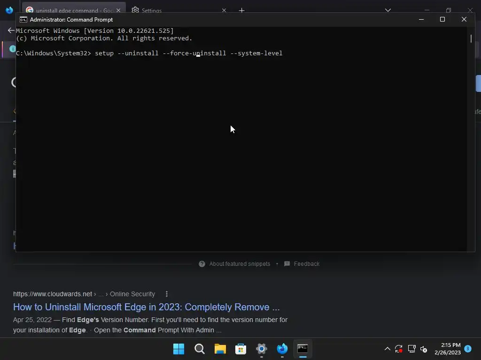
Task: Close the uninstall edge command tab
Action: pyautogui.click(x=118, y=10)
